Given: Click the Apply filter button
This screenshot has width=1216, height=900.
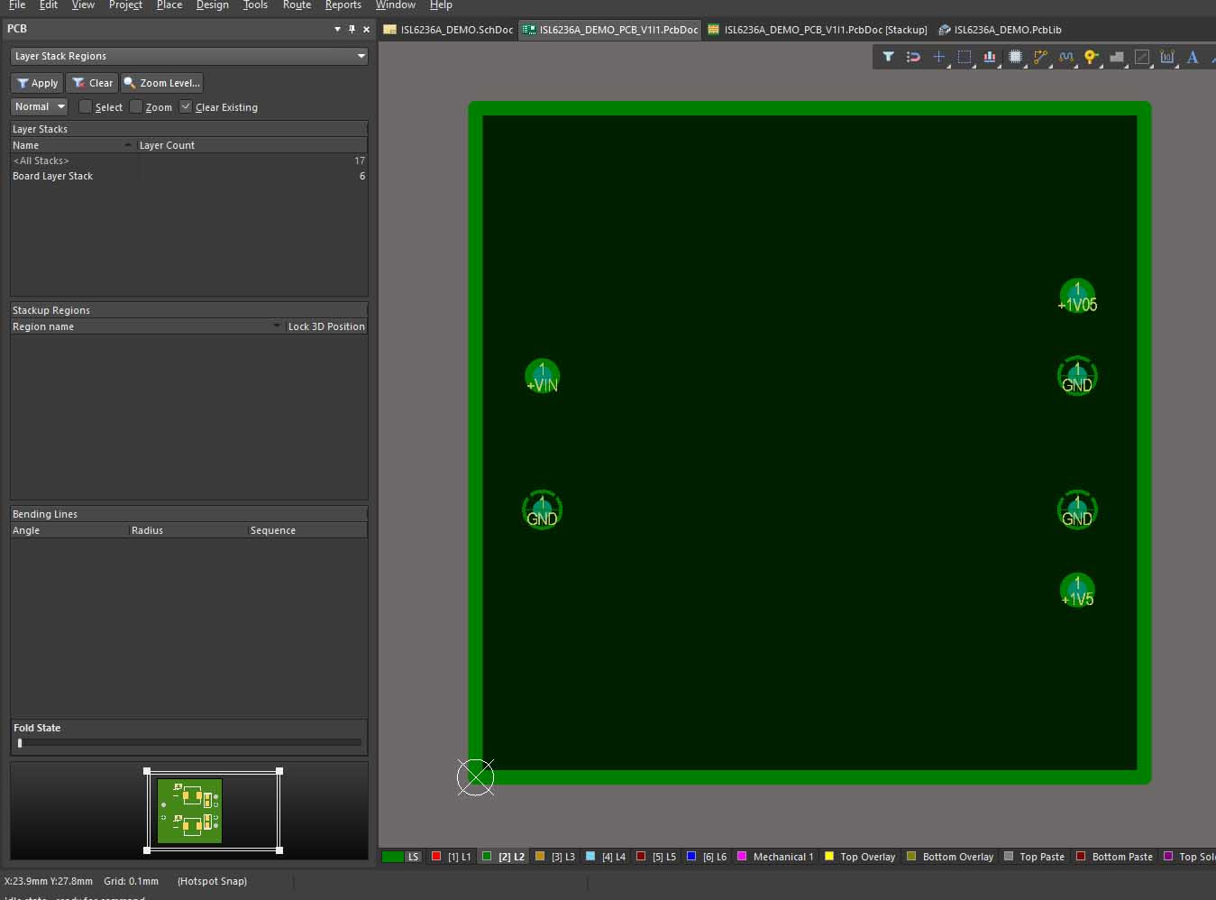Looking at the screenshot, I should point(37,83).
